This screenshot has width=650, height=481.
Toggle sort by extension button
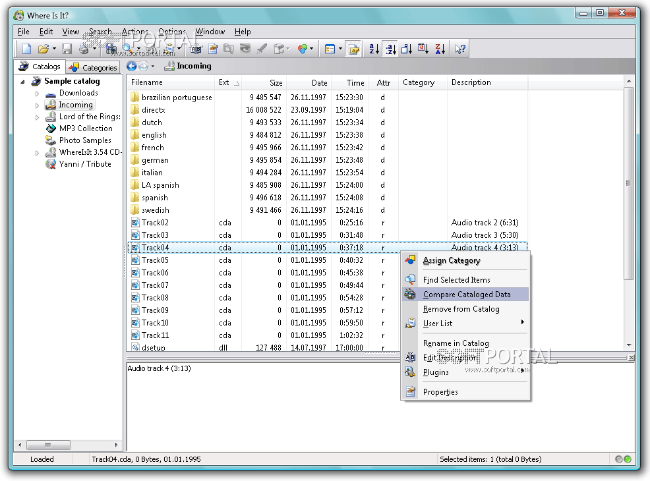[390, 49]
